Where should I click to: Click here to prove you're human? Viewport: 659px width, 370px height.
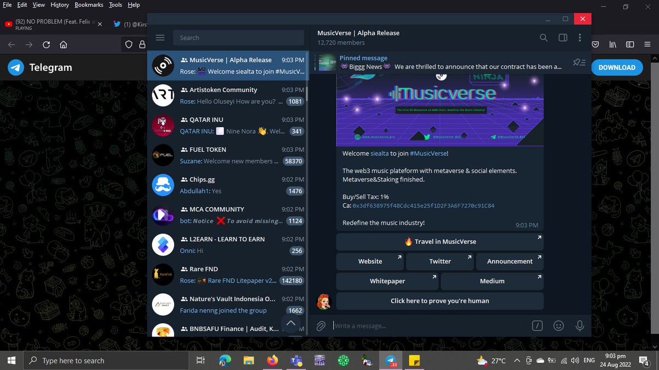[x=440, y=300]
